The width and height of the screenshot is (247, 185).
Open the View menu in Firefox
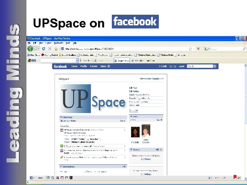41,43
